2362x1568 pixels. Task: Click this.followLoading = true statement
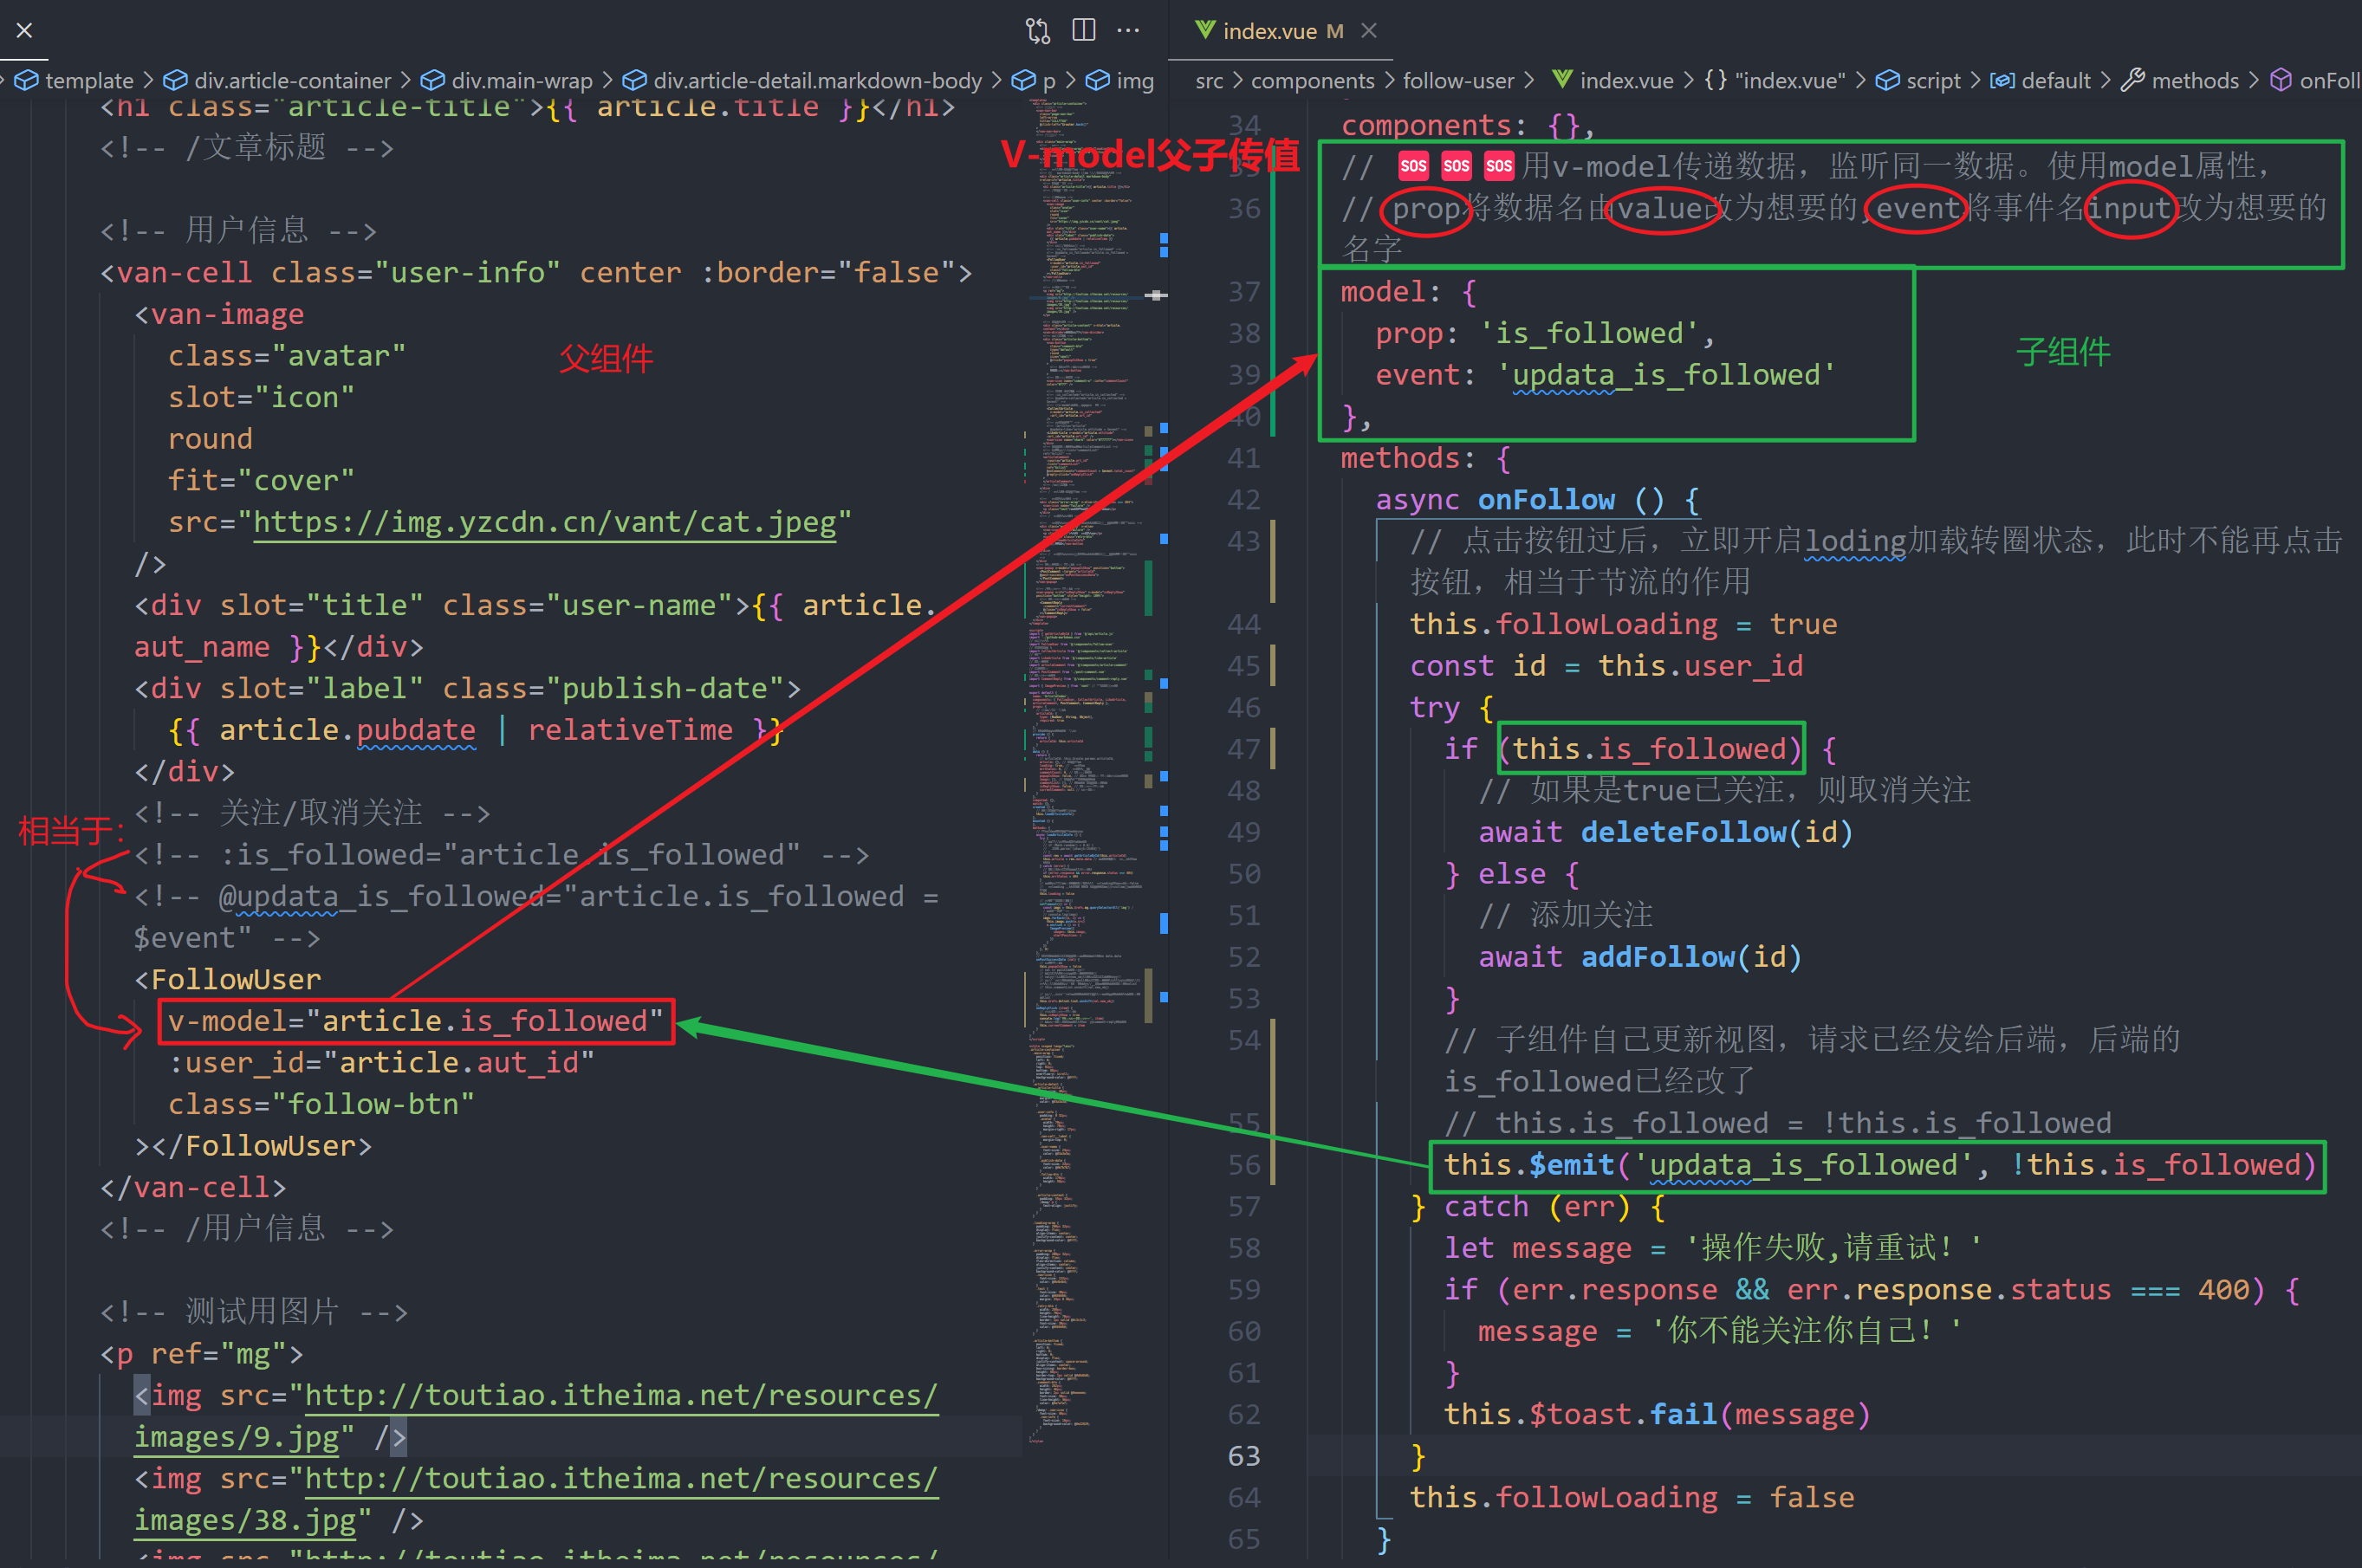(1623, 624)
